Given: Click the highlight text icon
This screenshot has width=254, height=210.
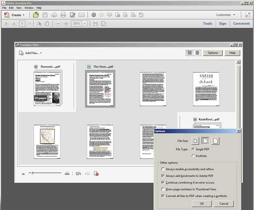Looking at the screenshot, I should click(110, 15).
